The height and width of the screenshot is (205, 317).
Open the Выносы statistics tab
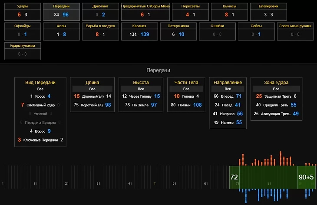(229, 12)
